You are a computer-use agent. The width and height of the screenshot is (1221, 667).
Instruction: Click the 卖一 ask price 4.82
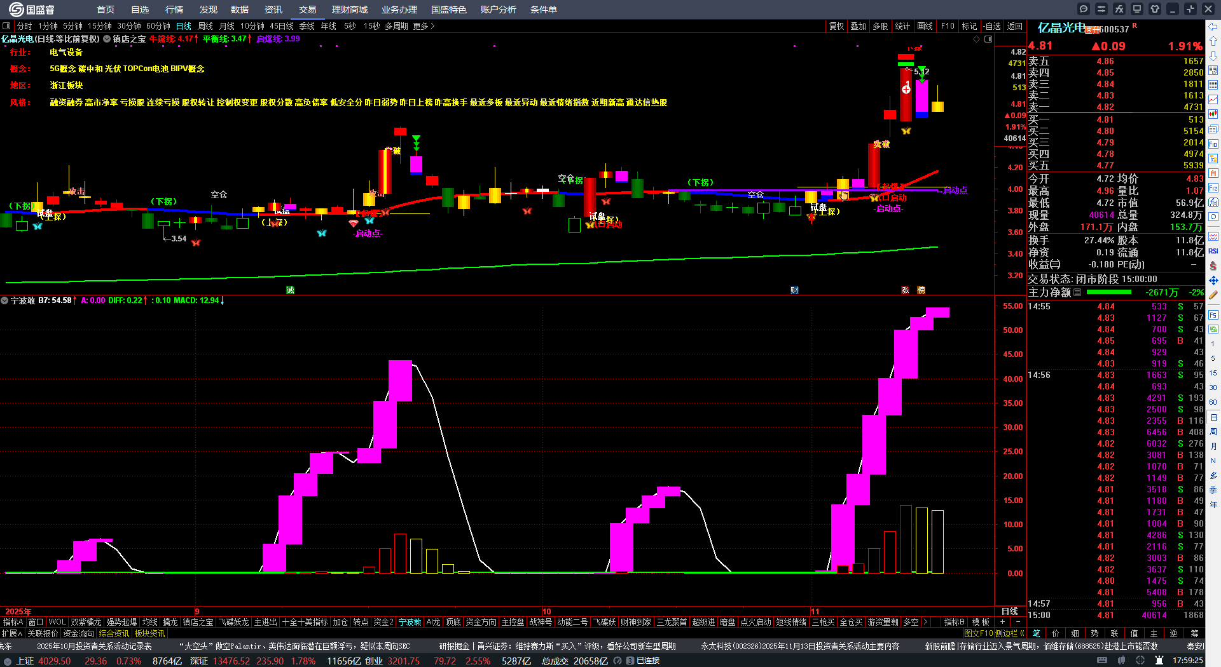click(1105, 107)
